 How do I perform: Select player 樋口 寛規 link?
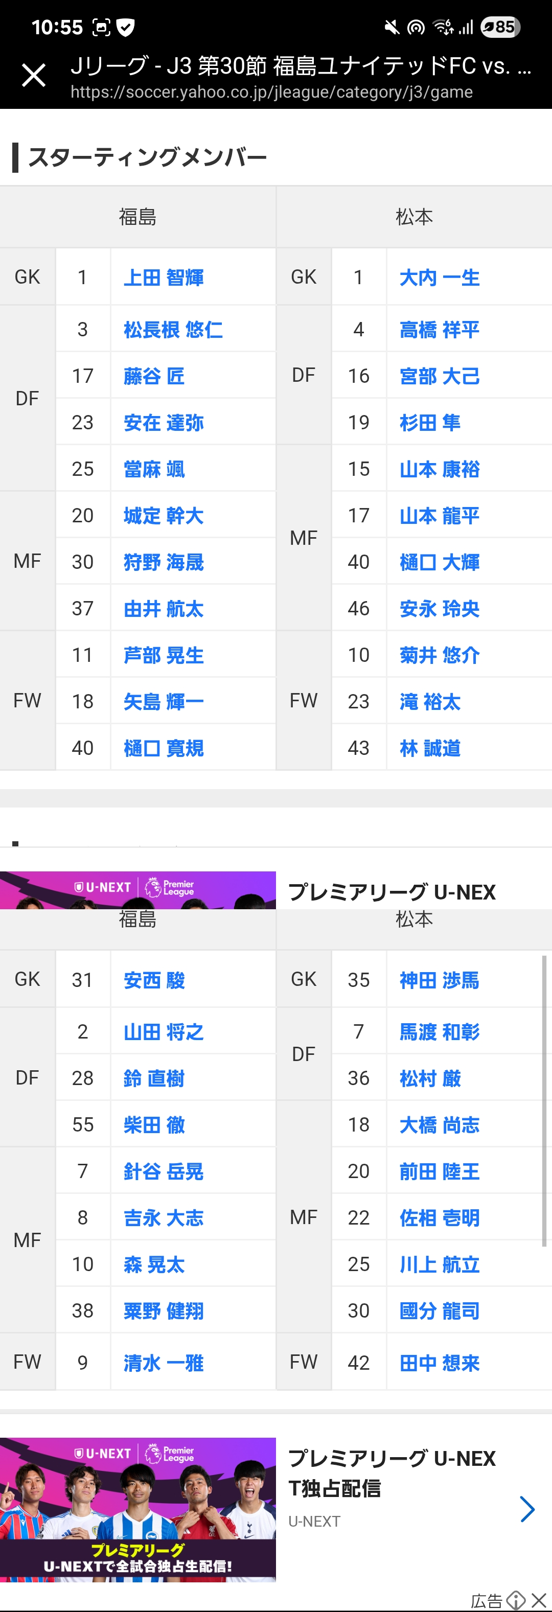tap(164, 748)
